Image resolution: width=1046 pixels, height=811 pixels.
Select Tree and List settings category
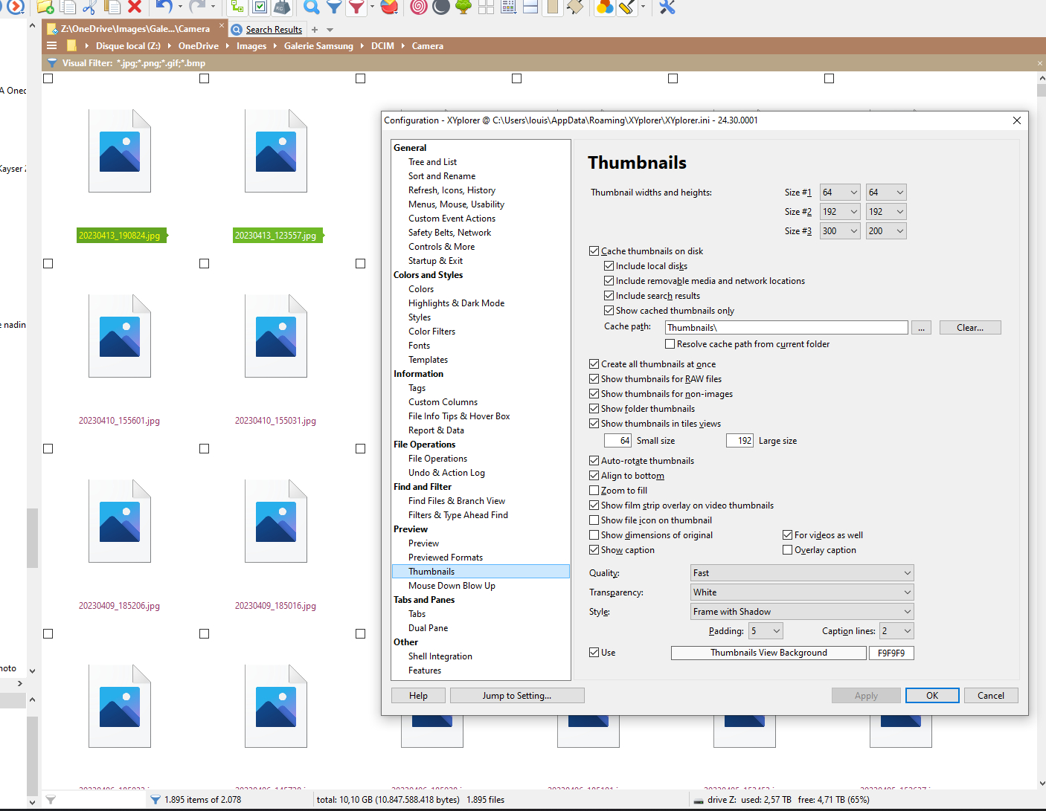point(432,162)
